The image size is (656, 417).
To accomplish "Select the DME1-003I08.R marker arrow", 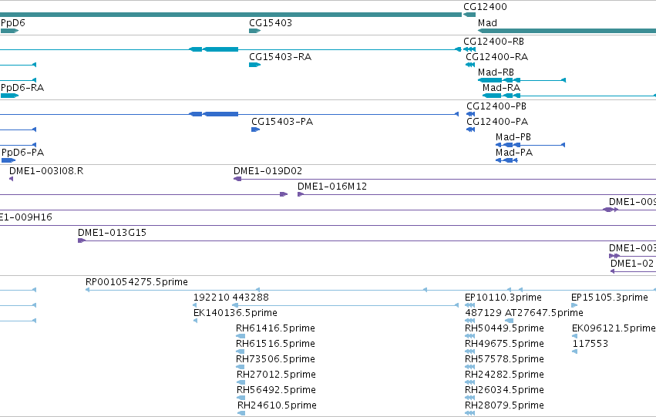I will click(x=12, y=179).
